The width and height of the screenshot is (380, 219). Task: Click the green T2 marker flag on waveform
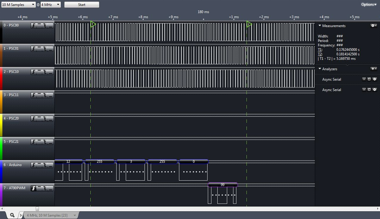249,24
